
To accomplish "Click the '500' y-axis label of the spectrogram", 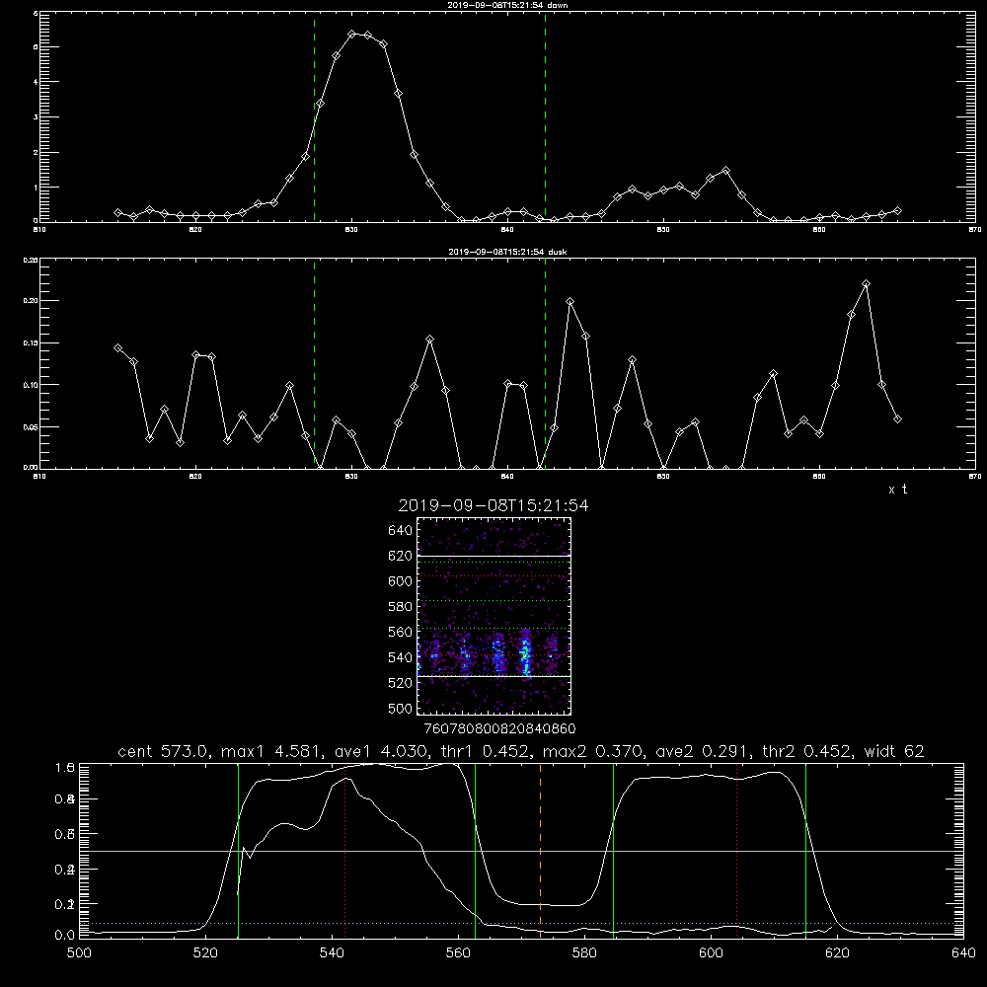I will point(401,709).
